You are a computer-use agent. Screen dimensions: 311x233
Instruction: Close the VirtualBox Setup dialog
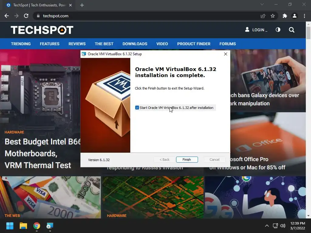[x=226, y=54]
